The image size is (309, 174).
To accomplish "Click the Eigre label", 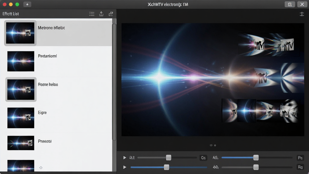I will (42, 112).
